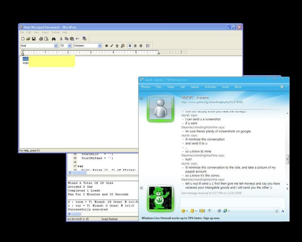
Task: Click the Find binoculars icon in WordPad
Action: [54, 39]
